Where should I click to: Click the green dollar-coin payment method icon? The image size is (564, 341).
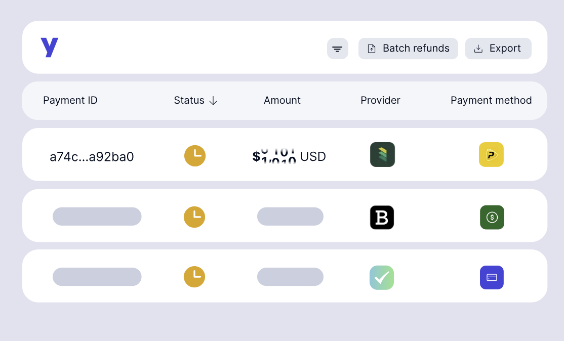(x=492, y=218)
